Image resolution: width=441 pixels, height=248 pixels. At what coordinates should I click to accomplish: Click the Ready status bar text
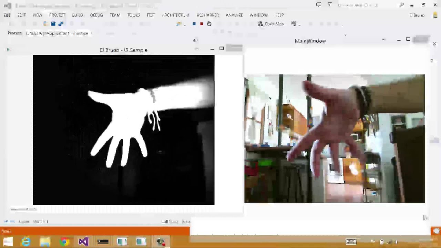[x=6, y=231]
